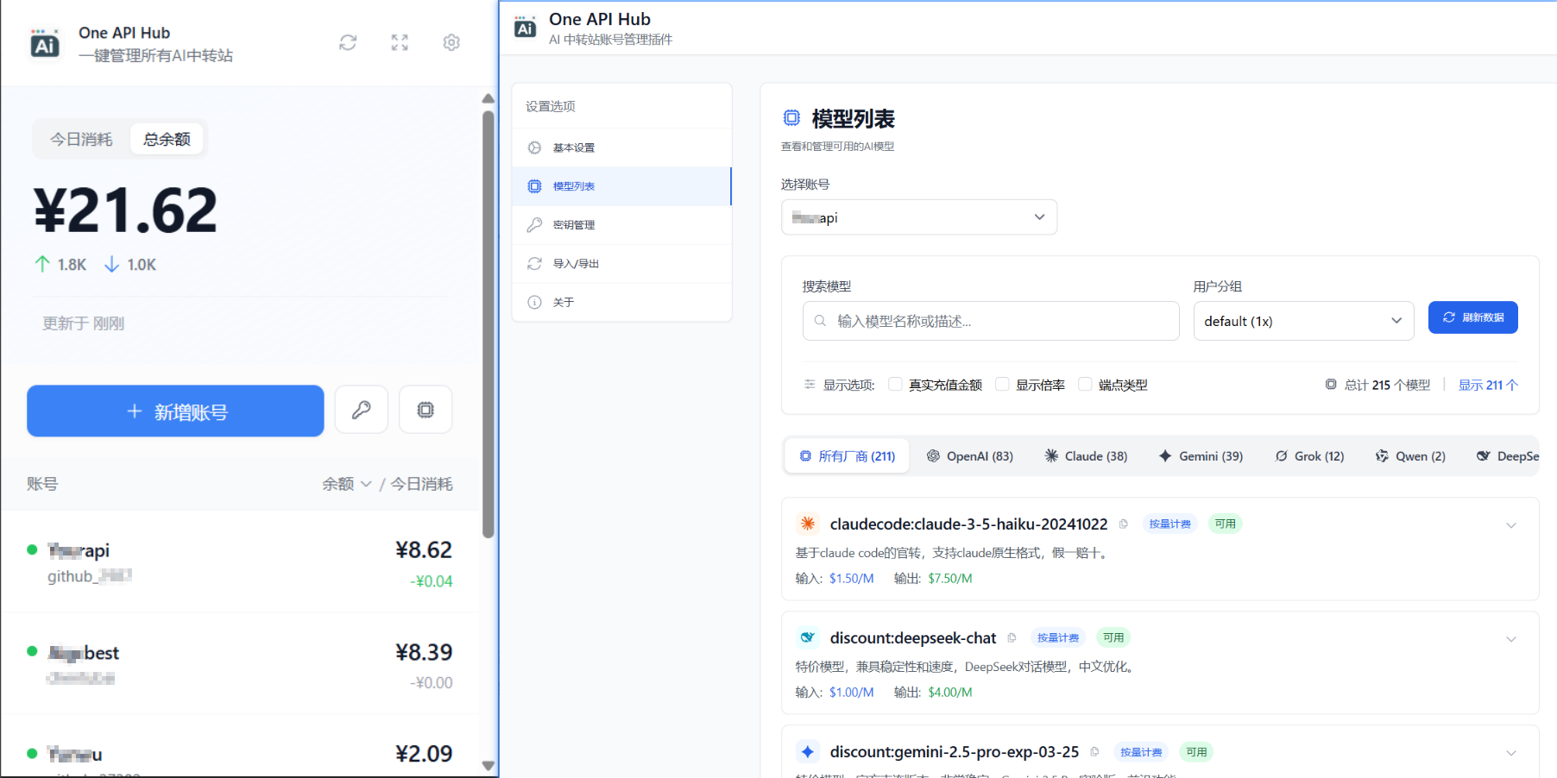Enable the 端点类型 checkbox
Screen dimensions: 1557x778
tap(1085, 384)
